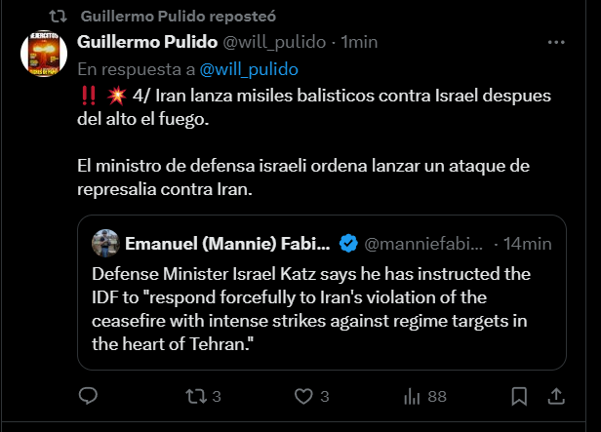Bookmark this tweet
Viewport: 601px width, 432px height.
(x=519, y=396)
